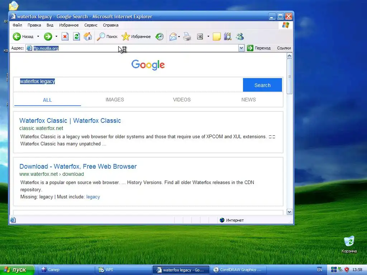This screenshot has height=275, width=367.
Task: Click the Переход go button
Action: coord(259,48)
